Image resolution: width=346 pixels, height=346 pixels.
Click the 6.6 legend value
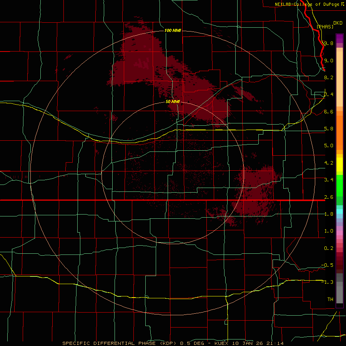click(329, 111)
